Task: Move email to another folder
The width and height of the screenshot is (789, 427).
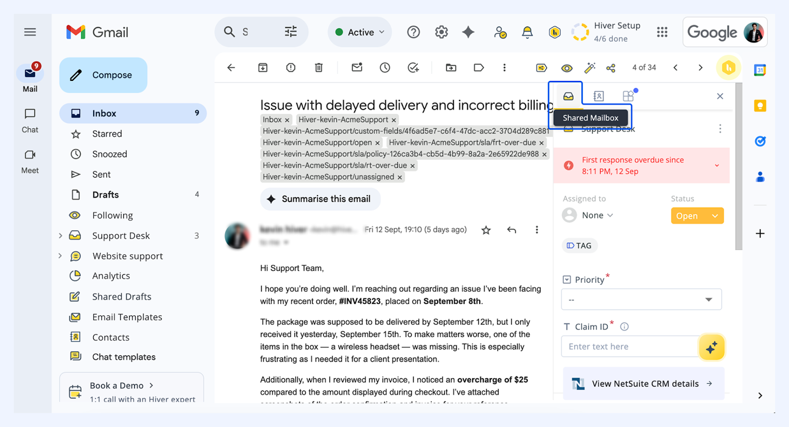Action: (451, 68)
